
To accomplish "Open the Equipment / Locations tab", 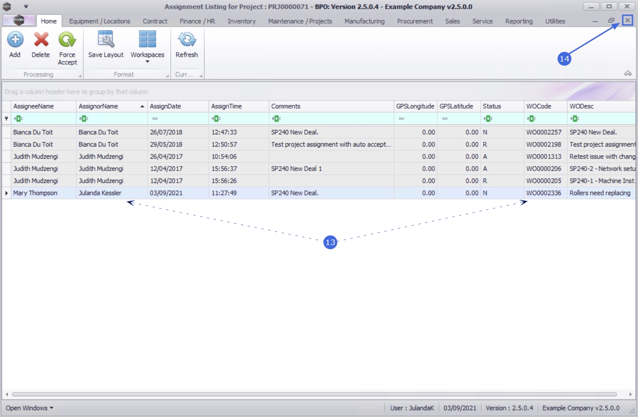I will [99, 21].
